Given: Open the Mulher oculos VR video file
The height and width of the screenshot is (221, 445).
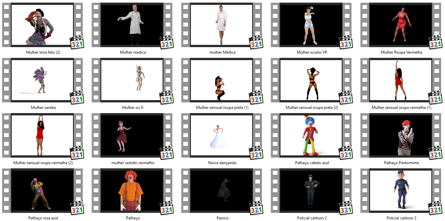Looking at the screenshot, I should pyautogui.click(x=311, y=25).
